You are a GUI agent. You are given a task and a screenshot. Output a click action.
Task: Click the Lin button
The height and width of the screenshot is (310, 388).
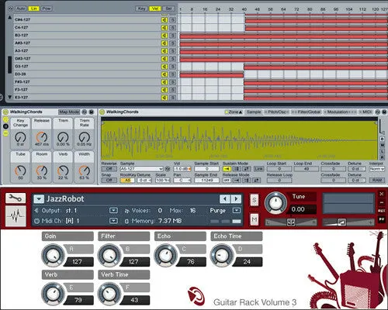click(33, 9)
